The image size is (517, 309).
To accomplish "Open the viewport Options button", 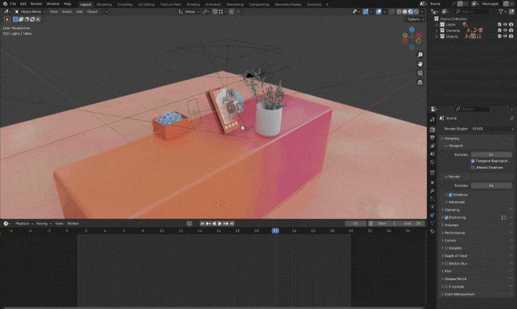I will click(x=414, y=19).
